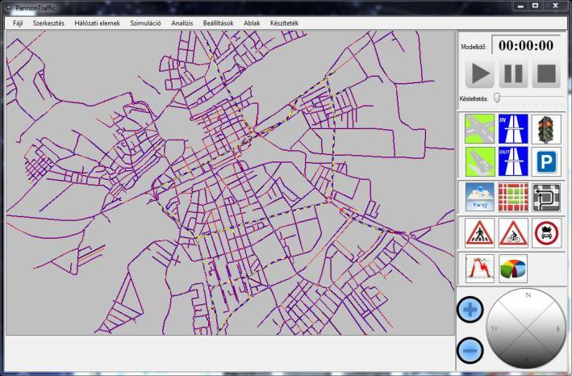Click the Modellidő time display field

tap(526, 45)
